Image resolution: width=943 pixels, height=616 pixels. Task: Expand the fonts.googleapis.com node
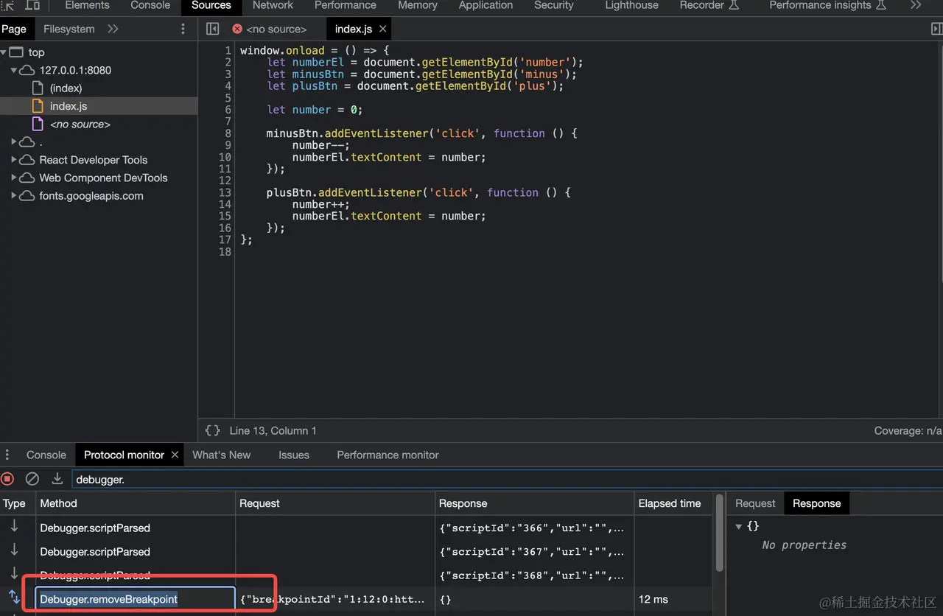[x=13, y=196]
